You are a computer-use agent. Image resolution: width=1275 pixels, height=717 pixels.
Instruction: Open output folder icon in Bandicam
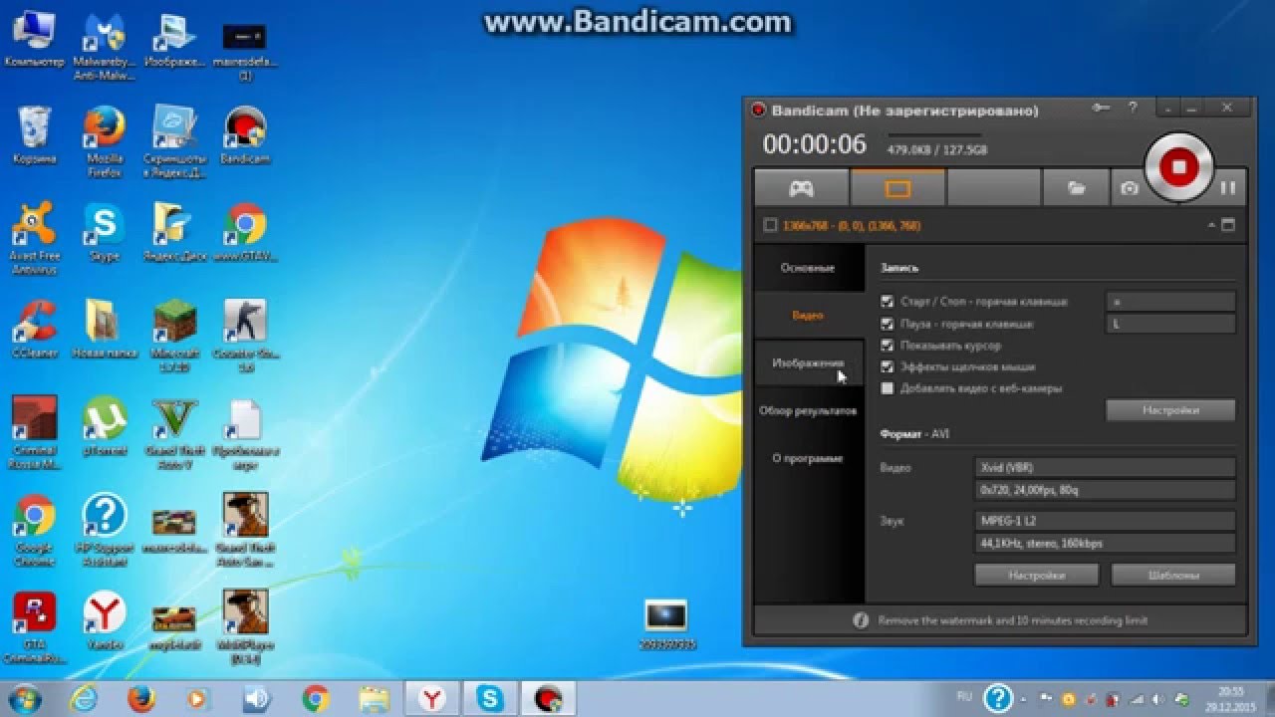click(1076, 187)
